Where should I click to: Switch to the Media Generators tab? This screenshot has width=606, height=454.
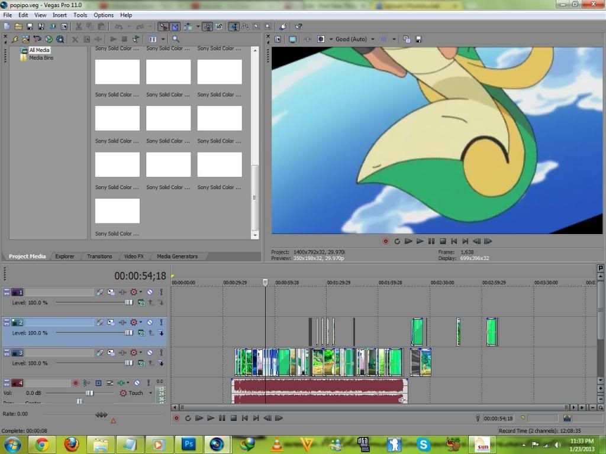tap(177, 257)
